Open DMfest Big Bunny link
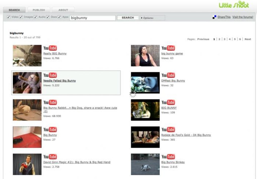257x179 pixels. [x=173, y=81]
